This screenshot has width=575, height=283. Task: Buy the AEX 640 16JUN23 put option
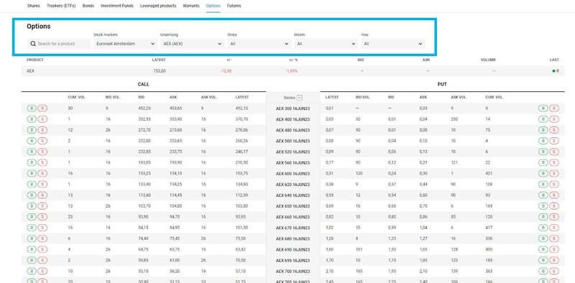[543, 195]
